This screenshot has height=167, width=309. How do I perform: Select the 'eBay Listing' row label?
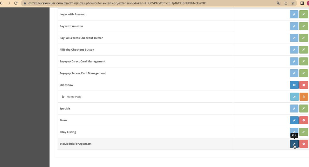(x=68, y=132)
